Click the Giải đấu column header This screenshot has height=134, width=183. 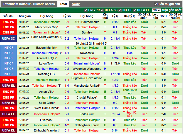8,16
